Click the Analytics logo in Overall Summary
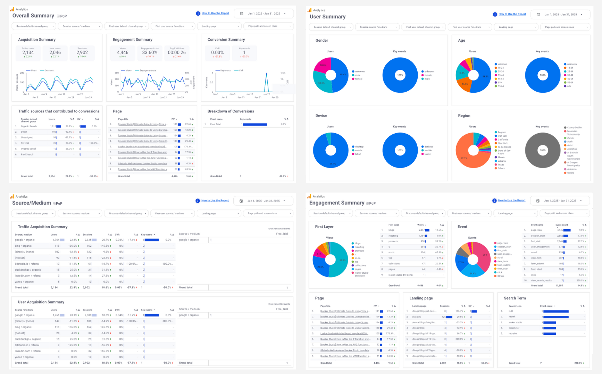 [x=12, y=9]
